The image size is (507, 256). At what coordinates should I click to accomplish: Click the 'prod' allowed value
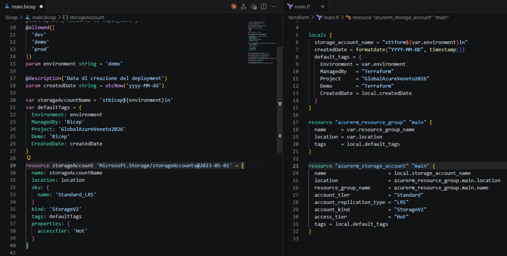click(x=40, y=49)
